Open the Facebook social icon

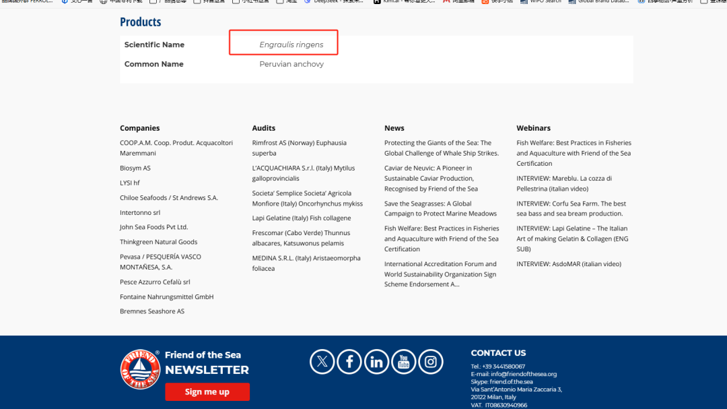pyautogui.click(x=349, y=362)
